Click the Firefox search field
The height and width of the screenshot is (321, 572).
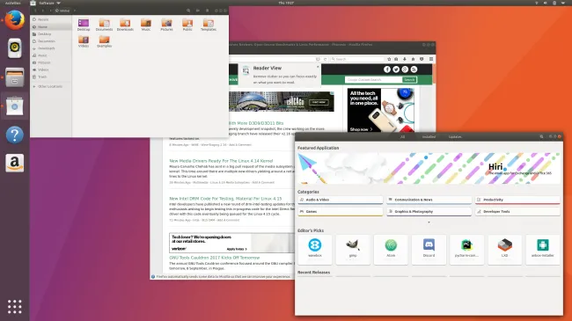click(x=357, y=59)
